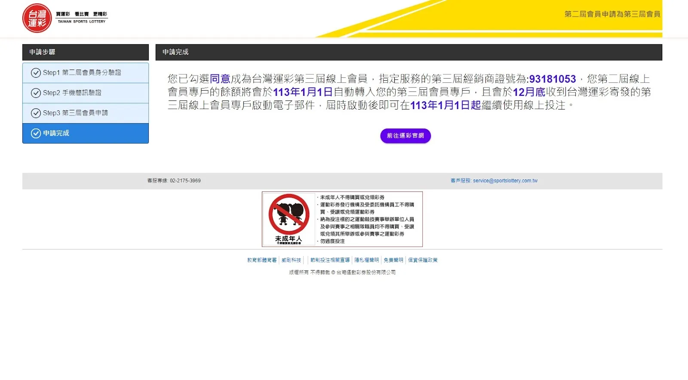Click the 版權所有 不得轉載 copyright line
The width and height of the screenshot is (688, 380).
[342, 273]
